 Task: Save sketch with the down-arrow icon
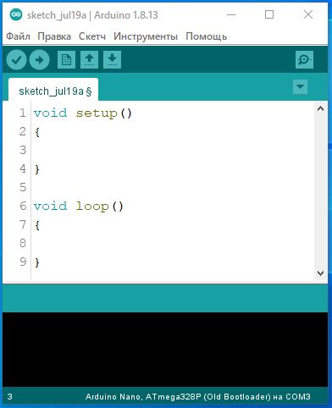[x=112, y=59]
